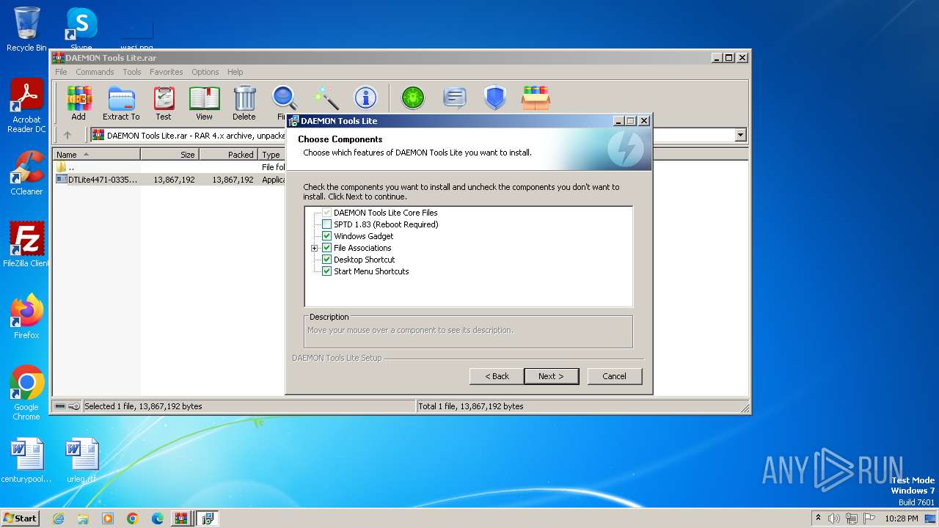This screenshot has width=939, height=528.
Task: Open the Options menu in WinRAR
Action: pyautogui.click(x=205, y=72)
